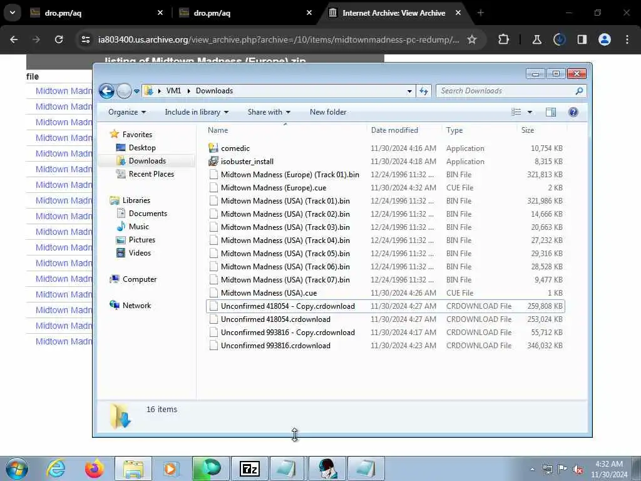
Task: Sort by Date modified column
Action: 394,130
